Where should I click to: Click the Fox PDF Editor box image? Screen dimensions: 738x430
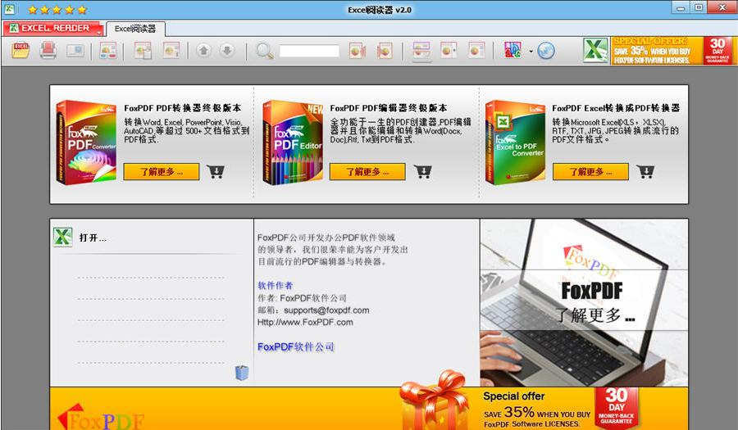click(x=293, y=143)
